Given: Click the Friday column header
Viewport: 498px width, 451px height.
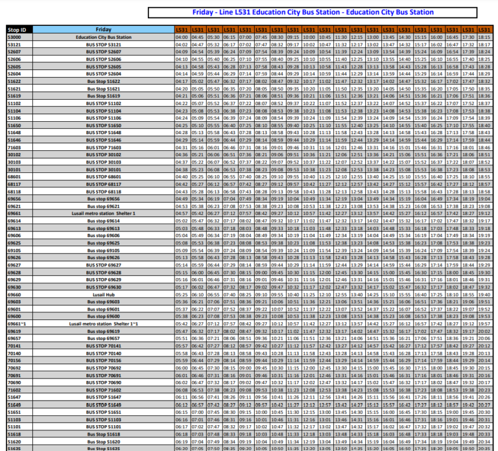Looking at the screenshot, I should click(x=103, y=30).
